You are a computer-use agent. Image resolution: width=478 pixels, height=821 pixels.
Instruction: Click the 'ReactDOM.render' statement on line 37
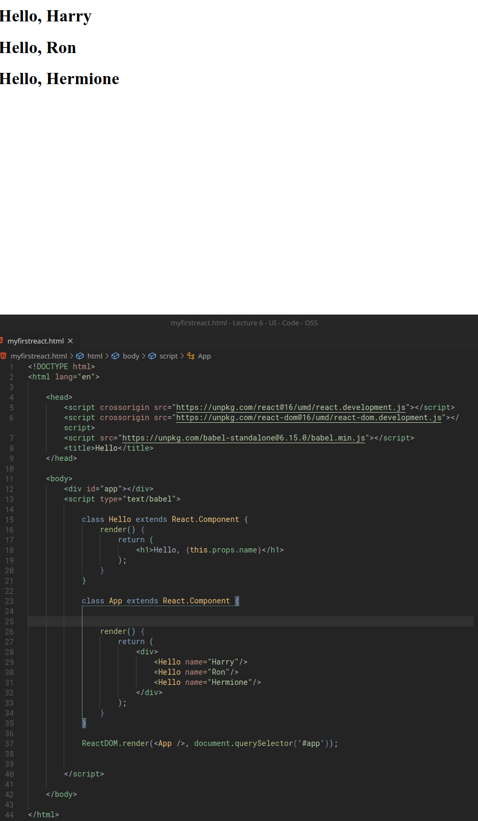coord(210,743)
